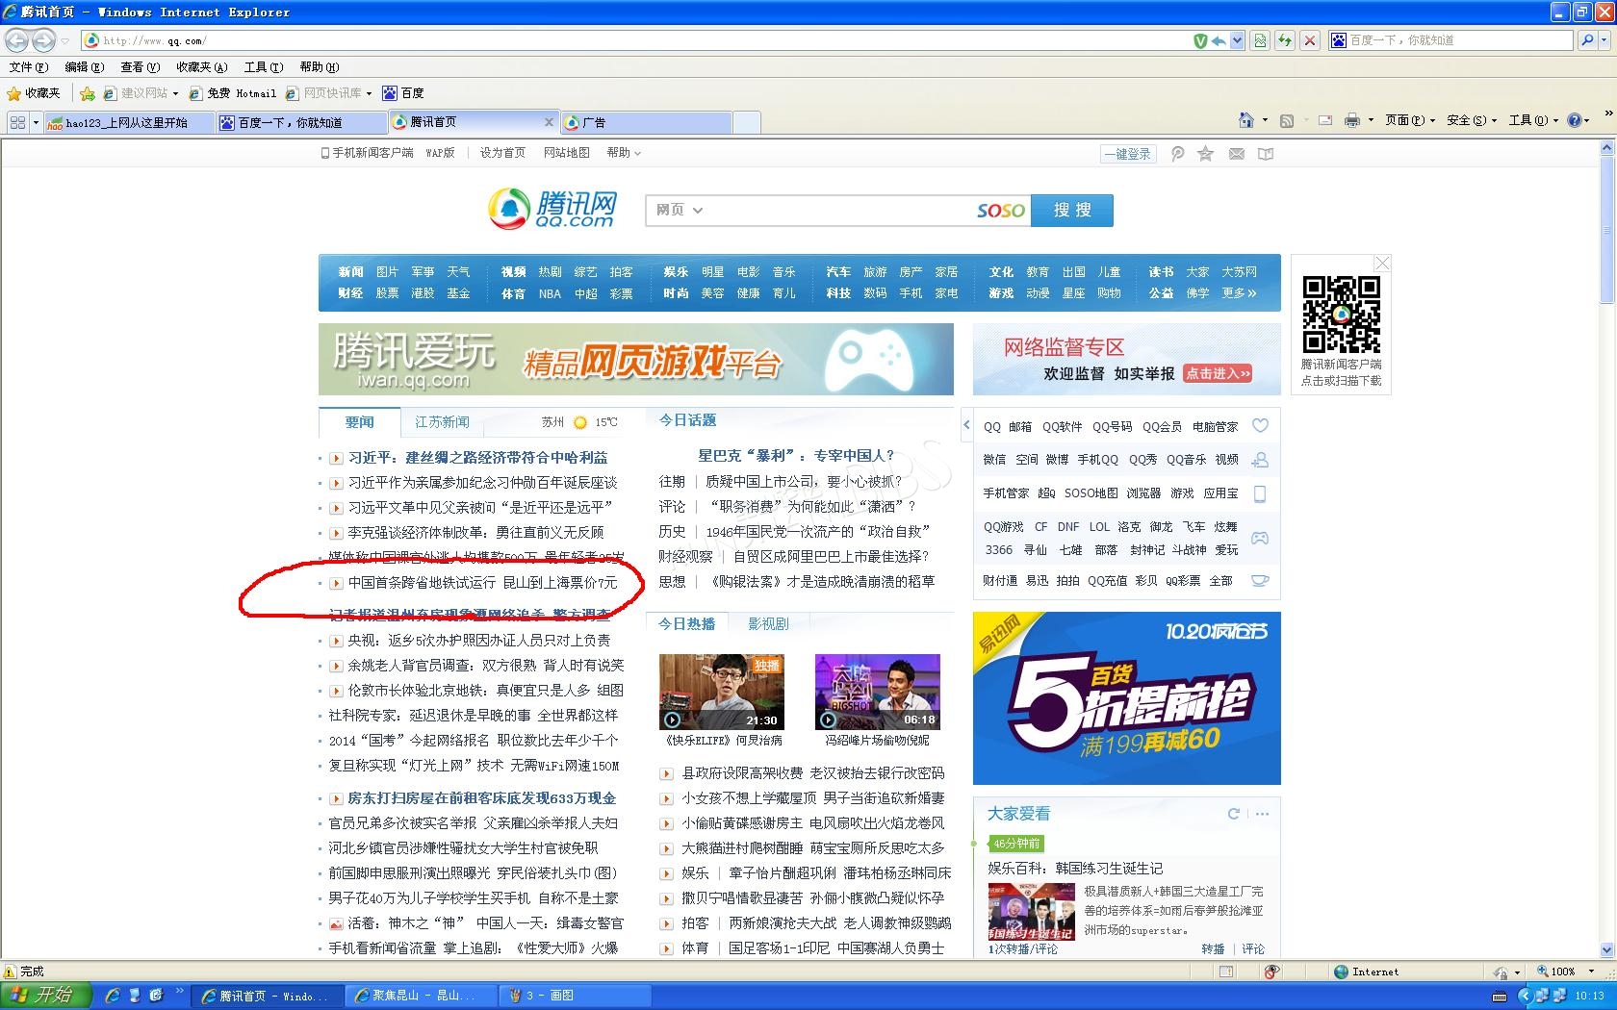Collapse the QQ services panel with left arrow

coord(966,424)
